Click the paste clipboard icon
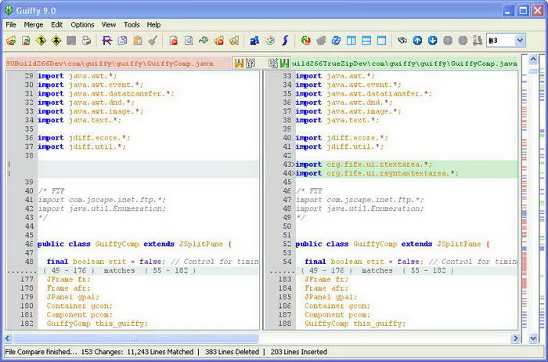 point(138,40)
